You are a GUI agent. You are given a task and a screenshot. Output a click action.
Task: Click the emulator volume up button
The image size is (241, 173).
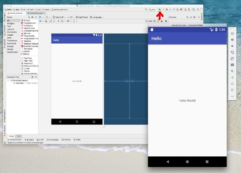tap(232, 40)
